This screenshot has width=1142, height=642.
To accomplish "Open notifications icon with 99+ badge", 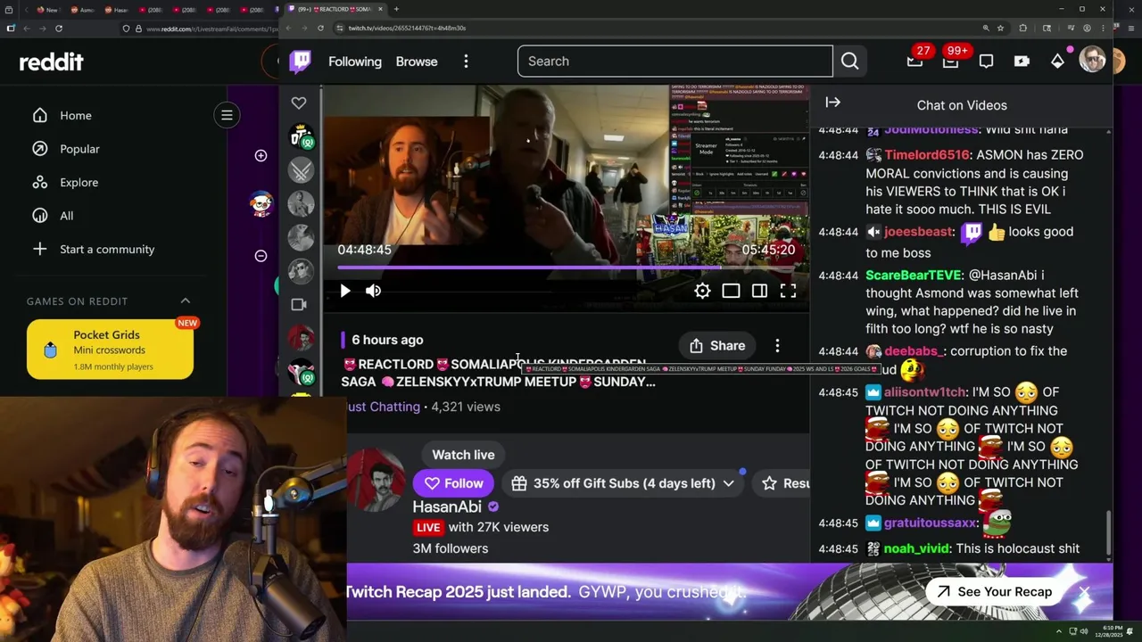I will 951,61.
